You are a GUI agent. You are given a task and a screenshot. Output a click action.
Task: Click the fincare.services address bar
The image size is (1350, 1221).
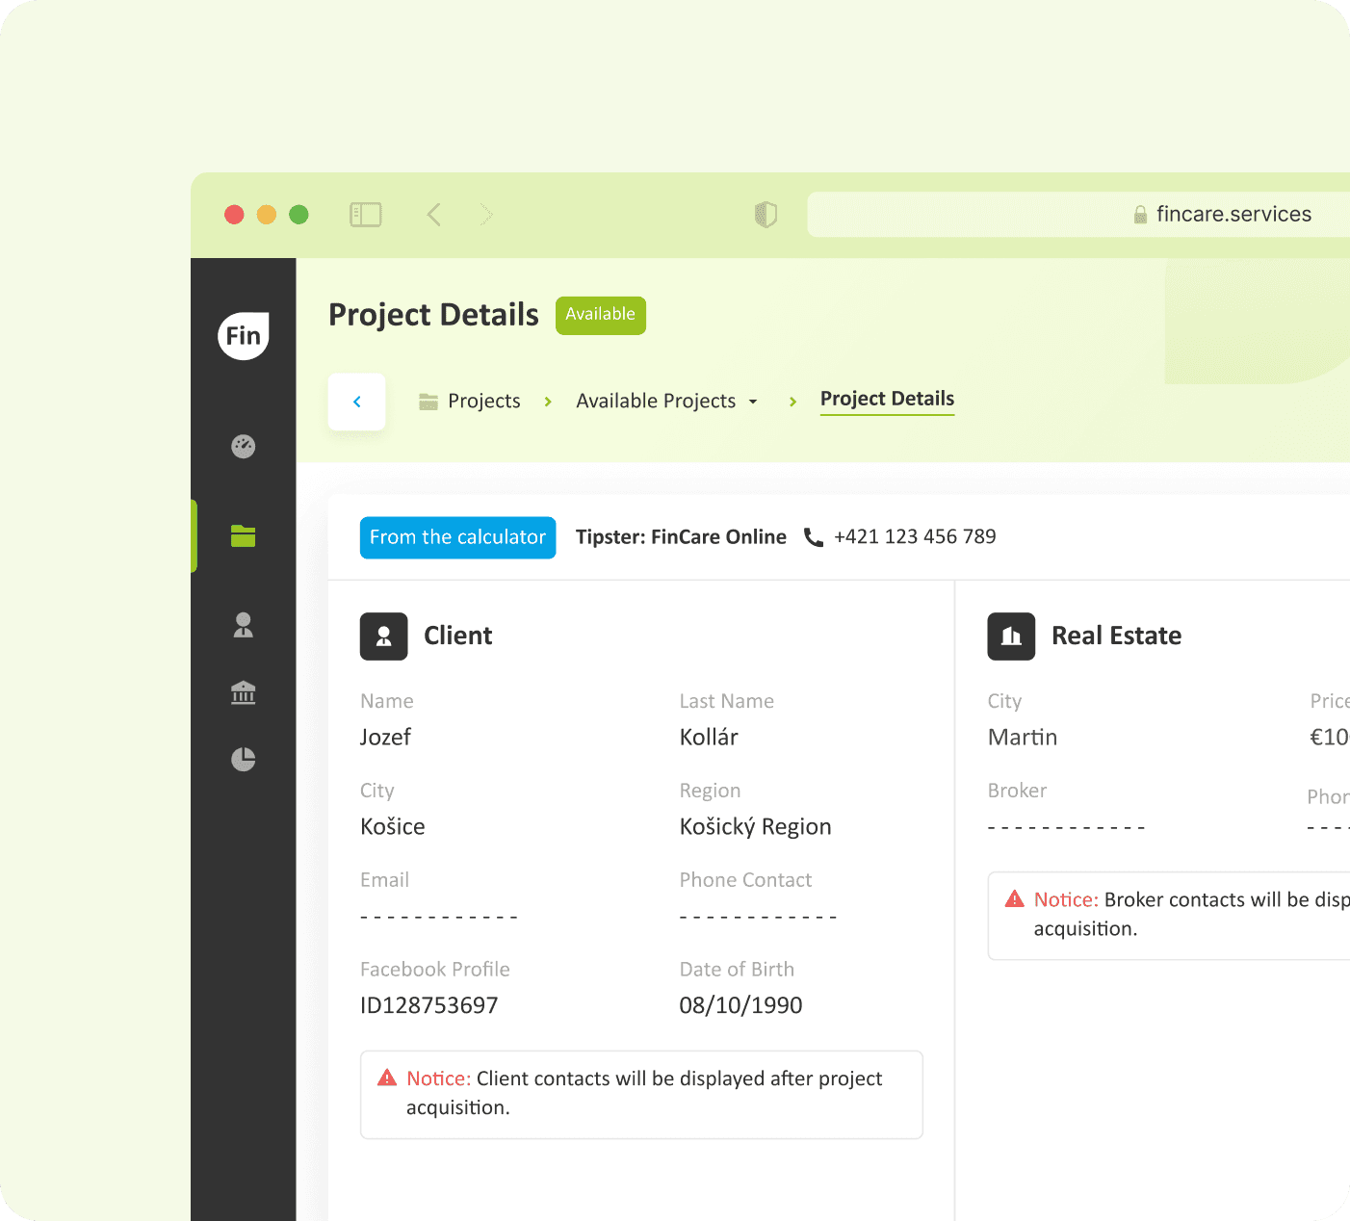click(1078, 215)
